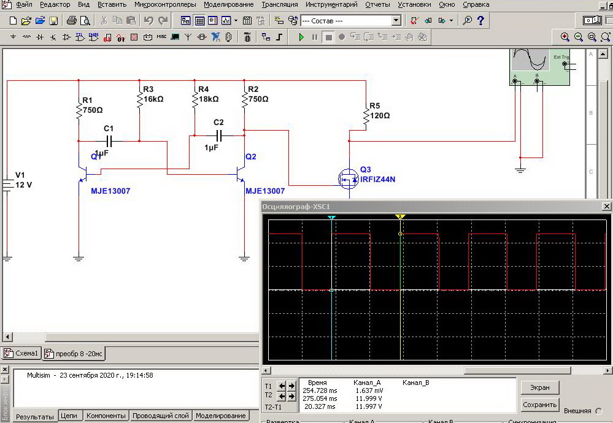
Task: Expand the grapher icon dropdown arrow
Action: pyautogui.click(x=236, y=21)
